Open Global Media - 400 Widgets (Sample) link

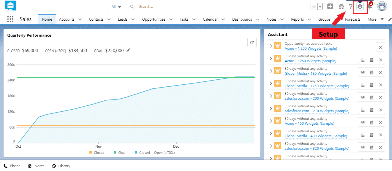pyautogui.click(x=316, y=136)
